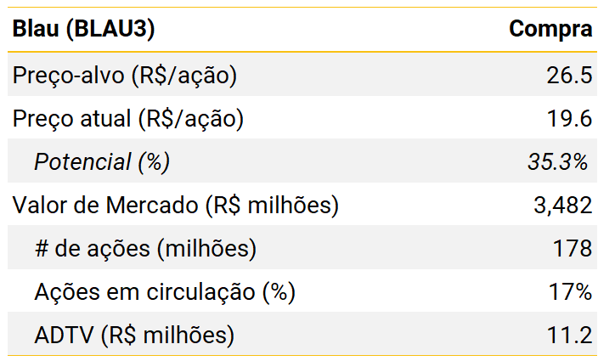Select the current price value 19.6

[x=568, y=118]
